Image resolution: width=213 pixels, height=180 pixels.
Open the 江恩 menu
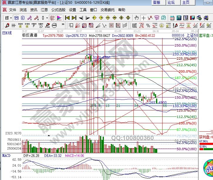[44, 10]
